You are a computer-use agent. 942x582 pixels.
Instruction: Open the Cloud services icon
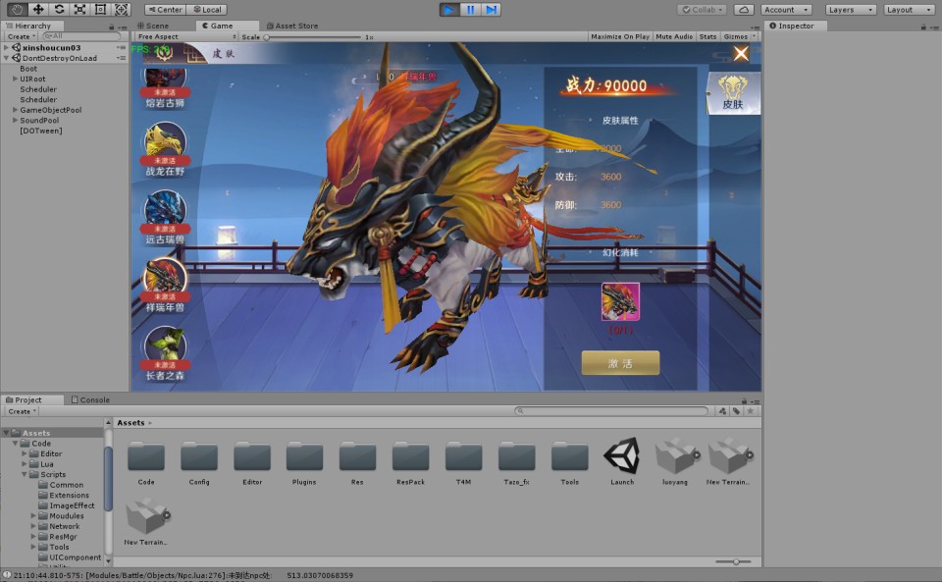(744, 10)
